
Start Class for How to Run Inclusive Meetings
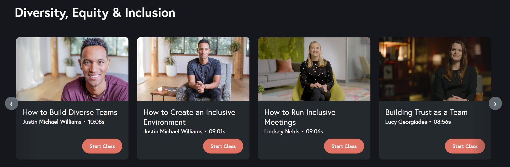tap(344, 146)
